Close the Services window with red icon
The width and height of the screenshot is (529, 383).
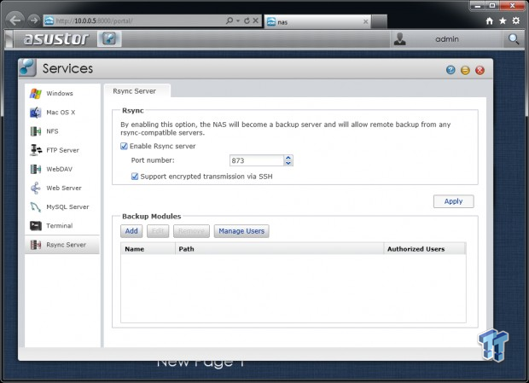[480, 70]
